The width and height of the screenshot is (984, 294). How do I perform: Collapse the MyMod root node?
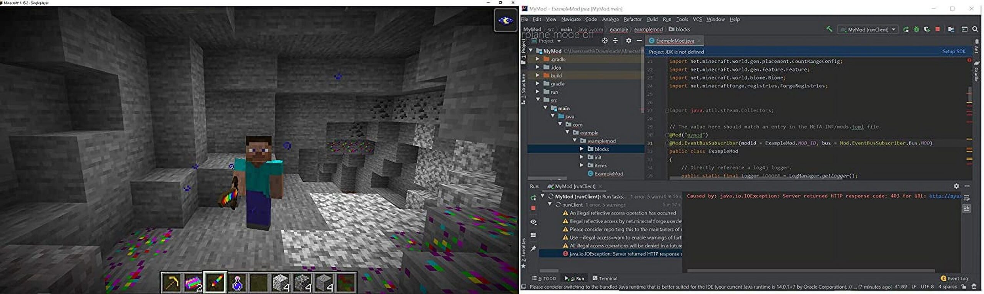531,50
